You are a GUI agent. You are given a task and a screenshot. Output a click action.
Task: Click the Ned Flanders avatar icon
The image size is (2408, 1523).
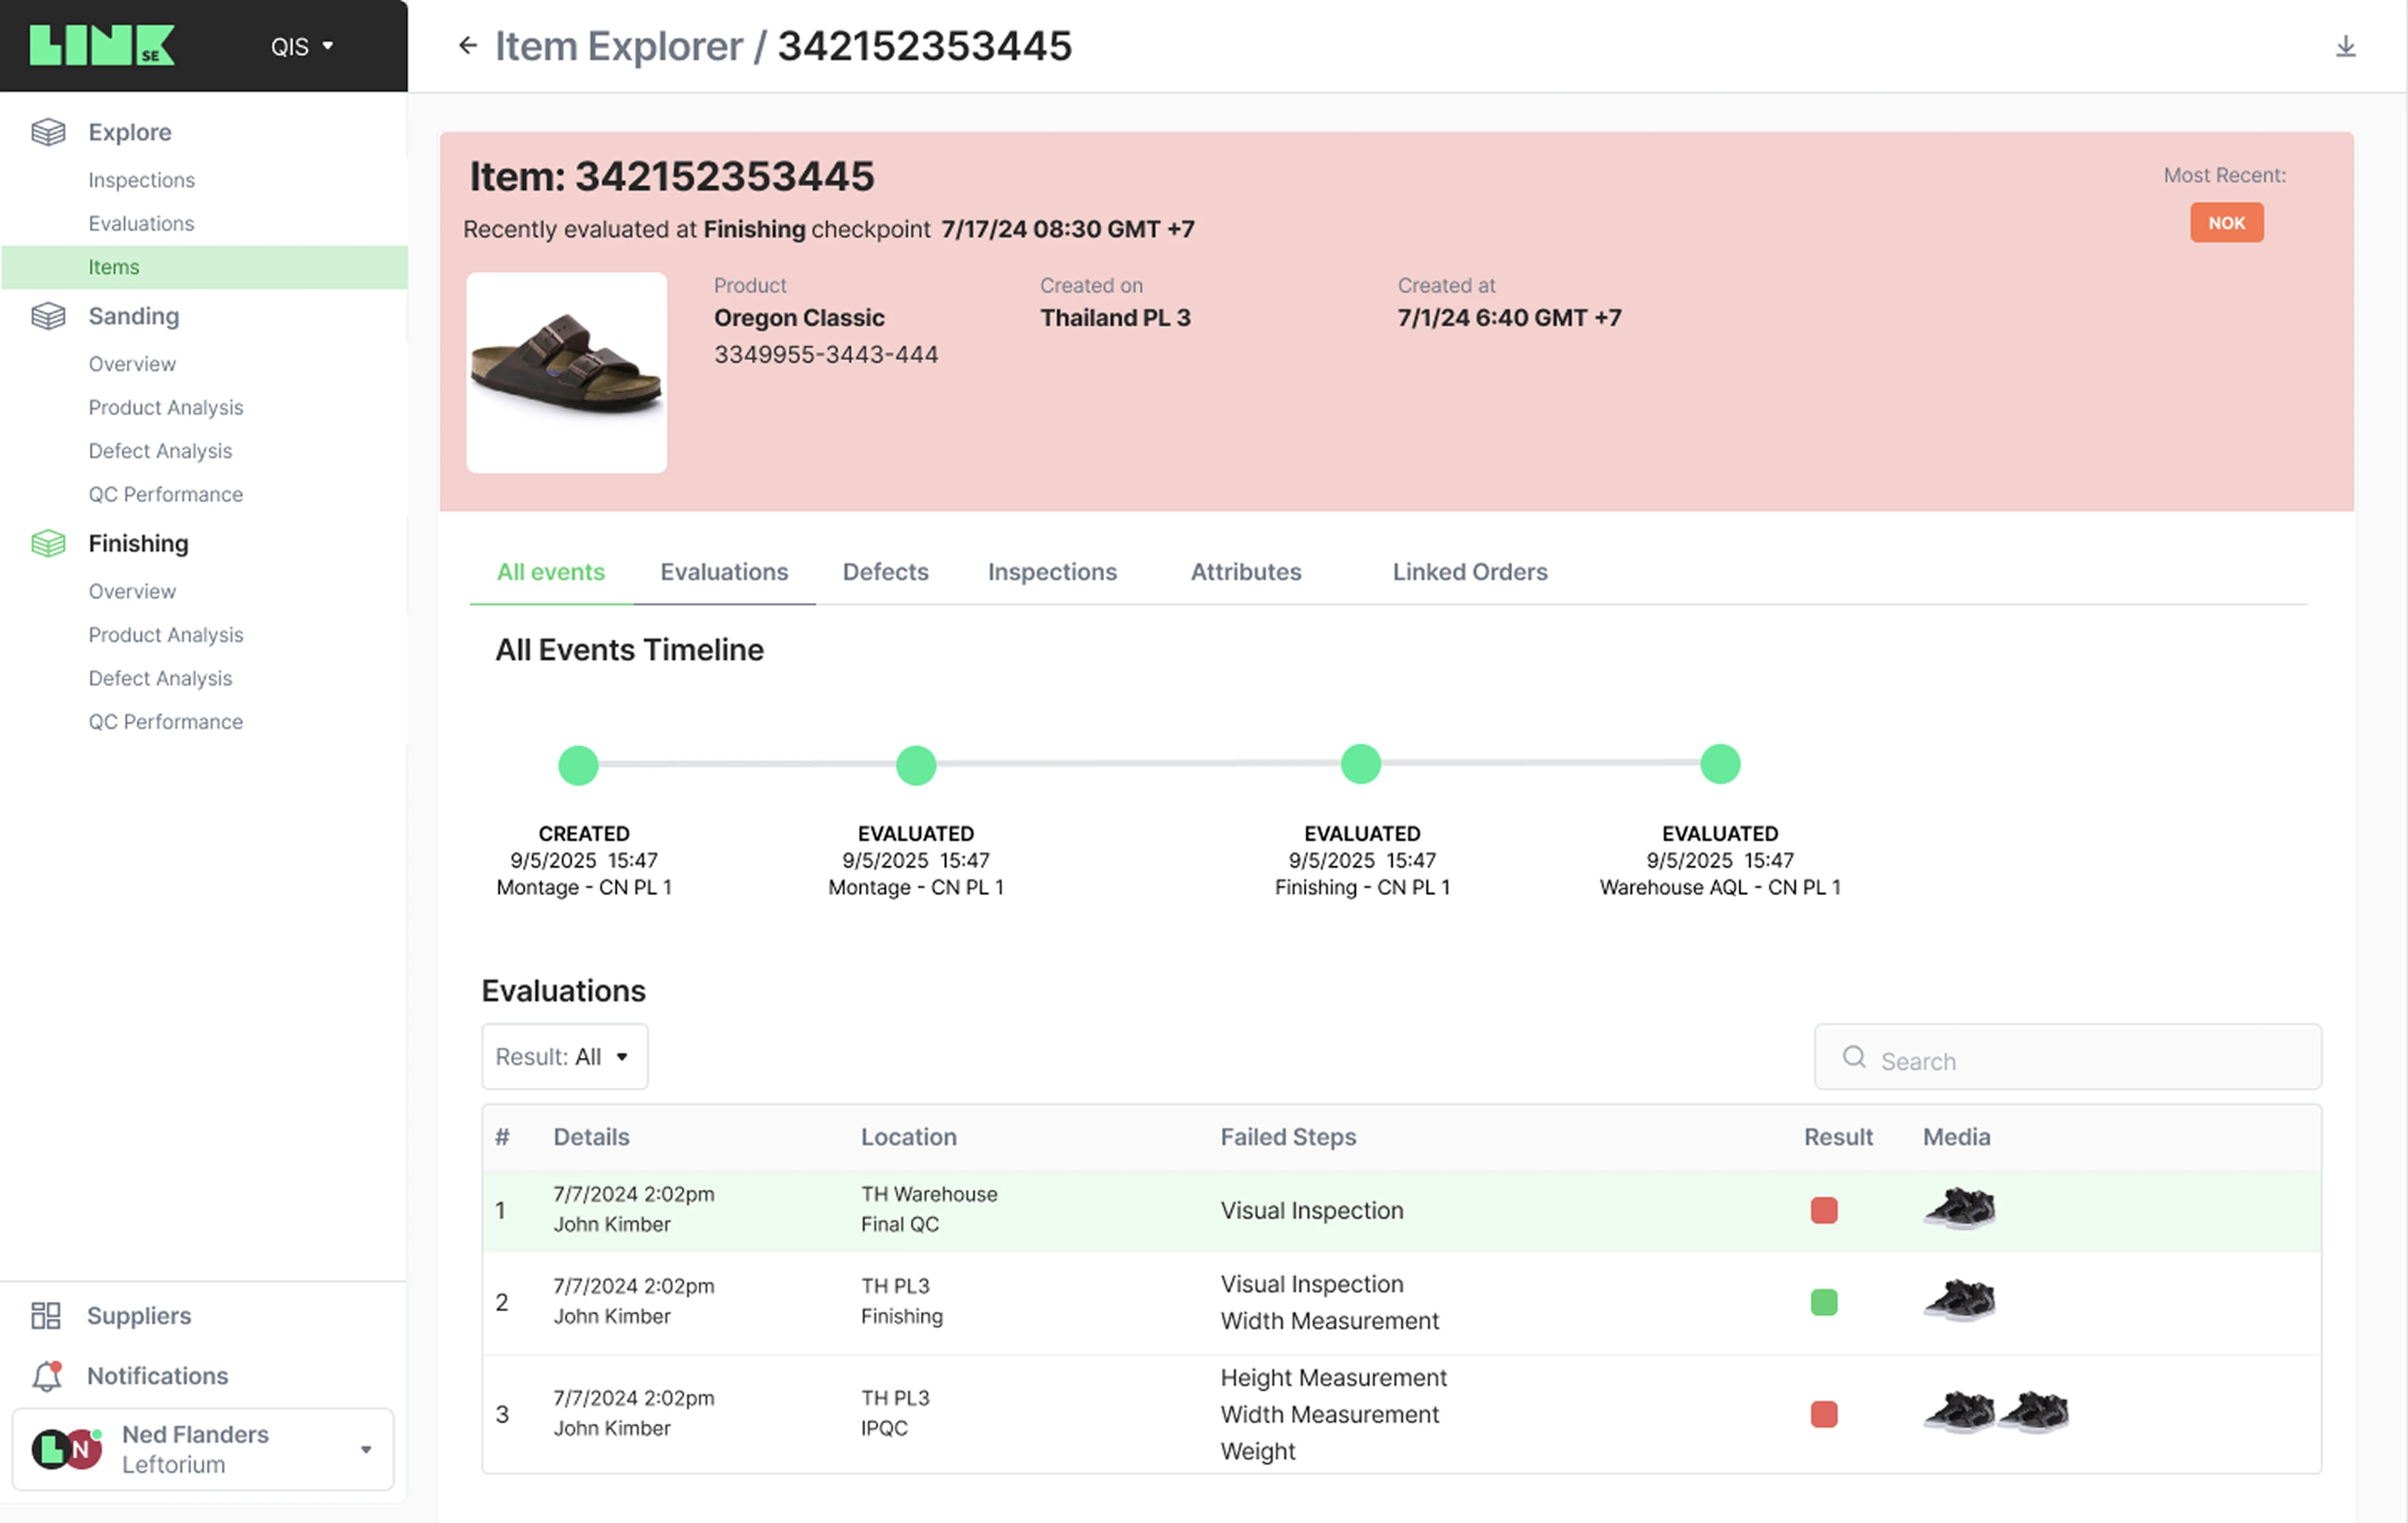point(66,1448)
